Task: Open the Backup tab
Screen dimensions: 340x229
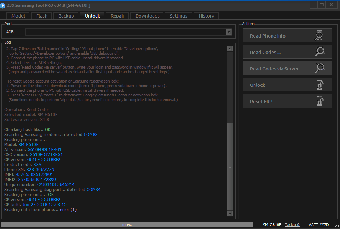Action: point(66,16)
